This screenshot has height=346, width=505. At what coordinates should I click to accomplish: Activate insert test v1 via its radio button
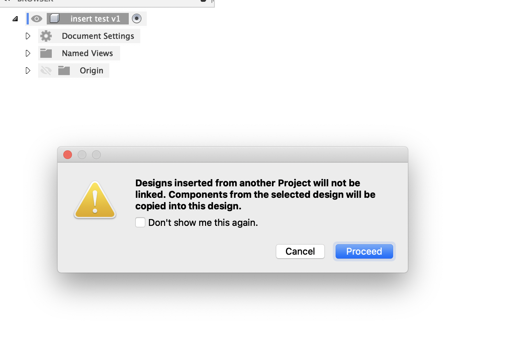[137, 18]
